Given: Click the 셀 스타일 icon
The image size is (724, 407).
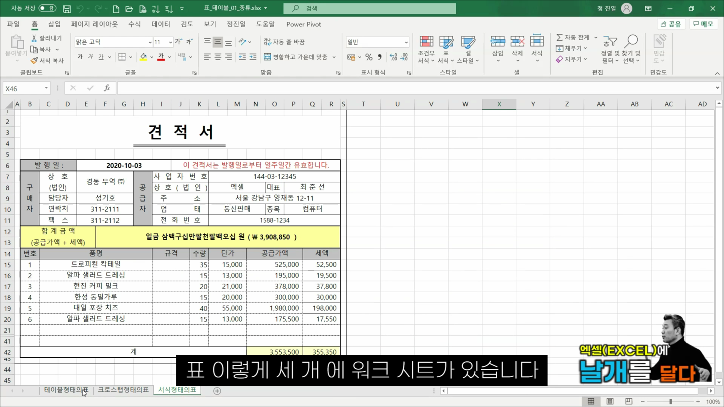Looking at the screenshot, I should pos(467,49).
